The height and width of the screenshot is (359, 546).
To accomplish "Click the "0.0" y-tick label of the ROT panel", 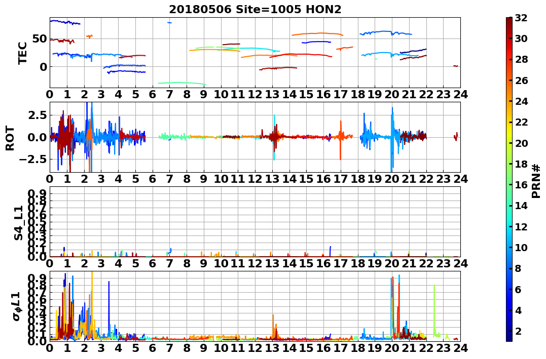I will tap(39, 137).
